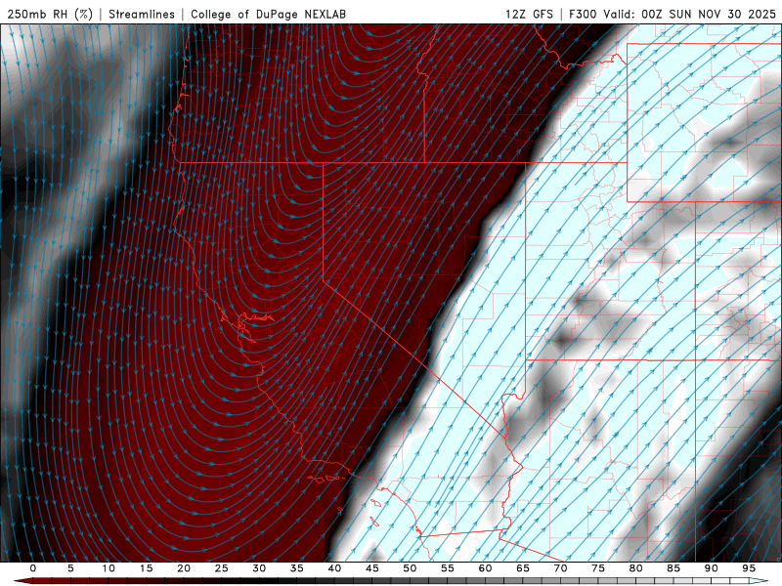This screenshot has width=782, height=586.
Task: Click the '60' value on the color scale
Action: (485, 568)
